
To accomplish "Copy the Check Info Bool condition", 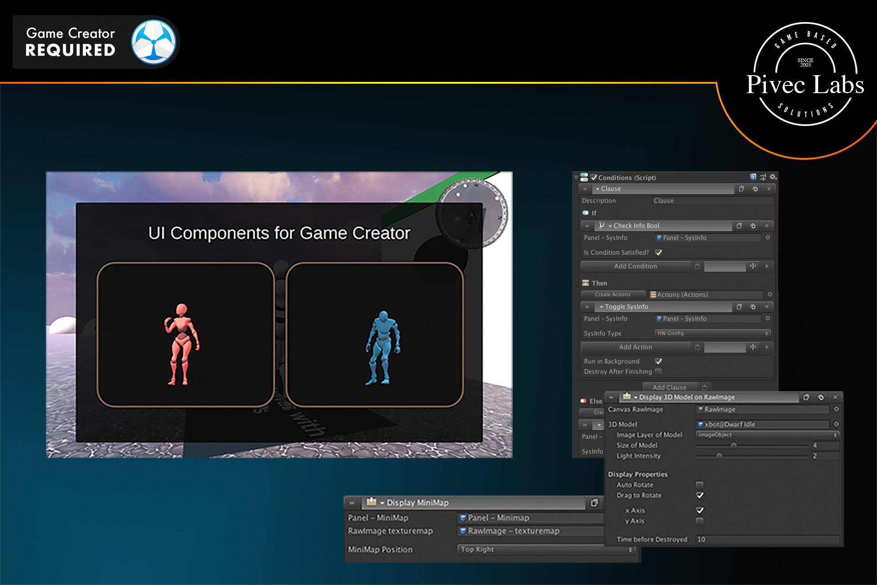I will click(x=739, y=226).
